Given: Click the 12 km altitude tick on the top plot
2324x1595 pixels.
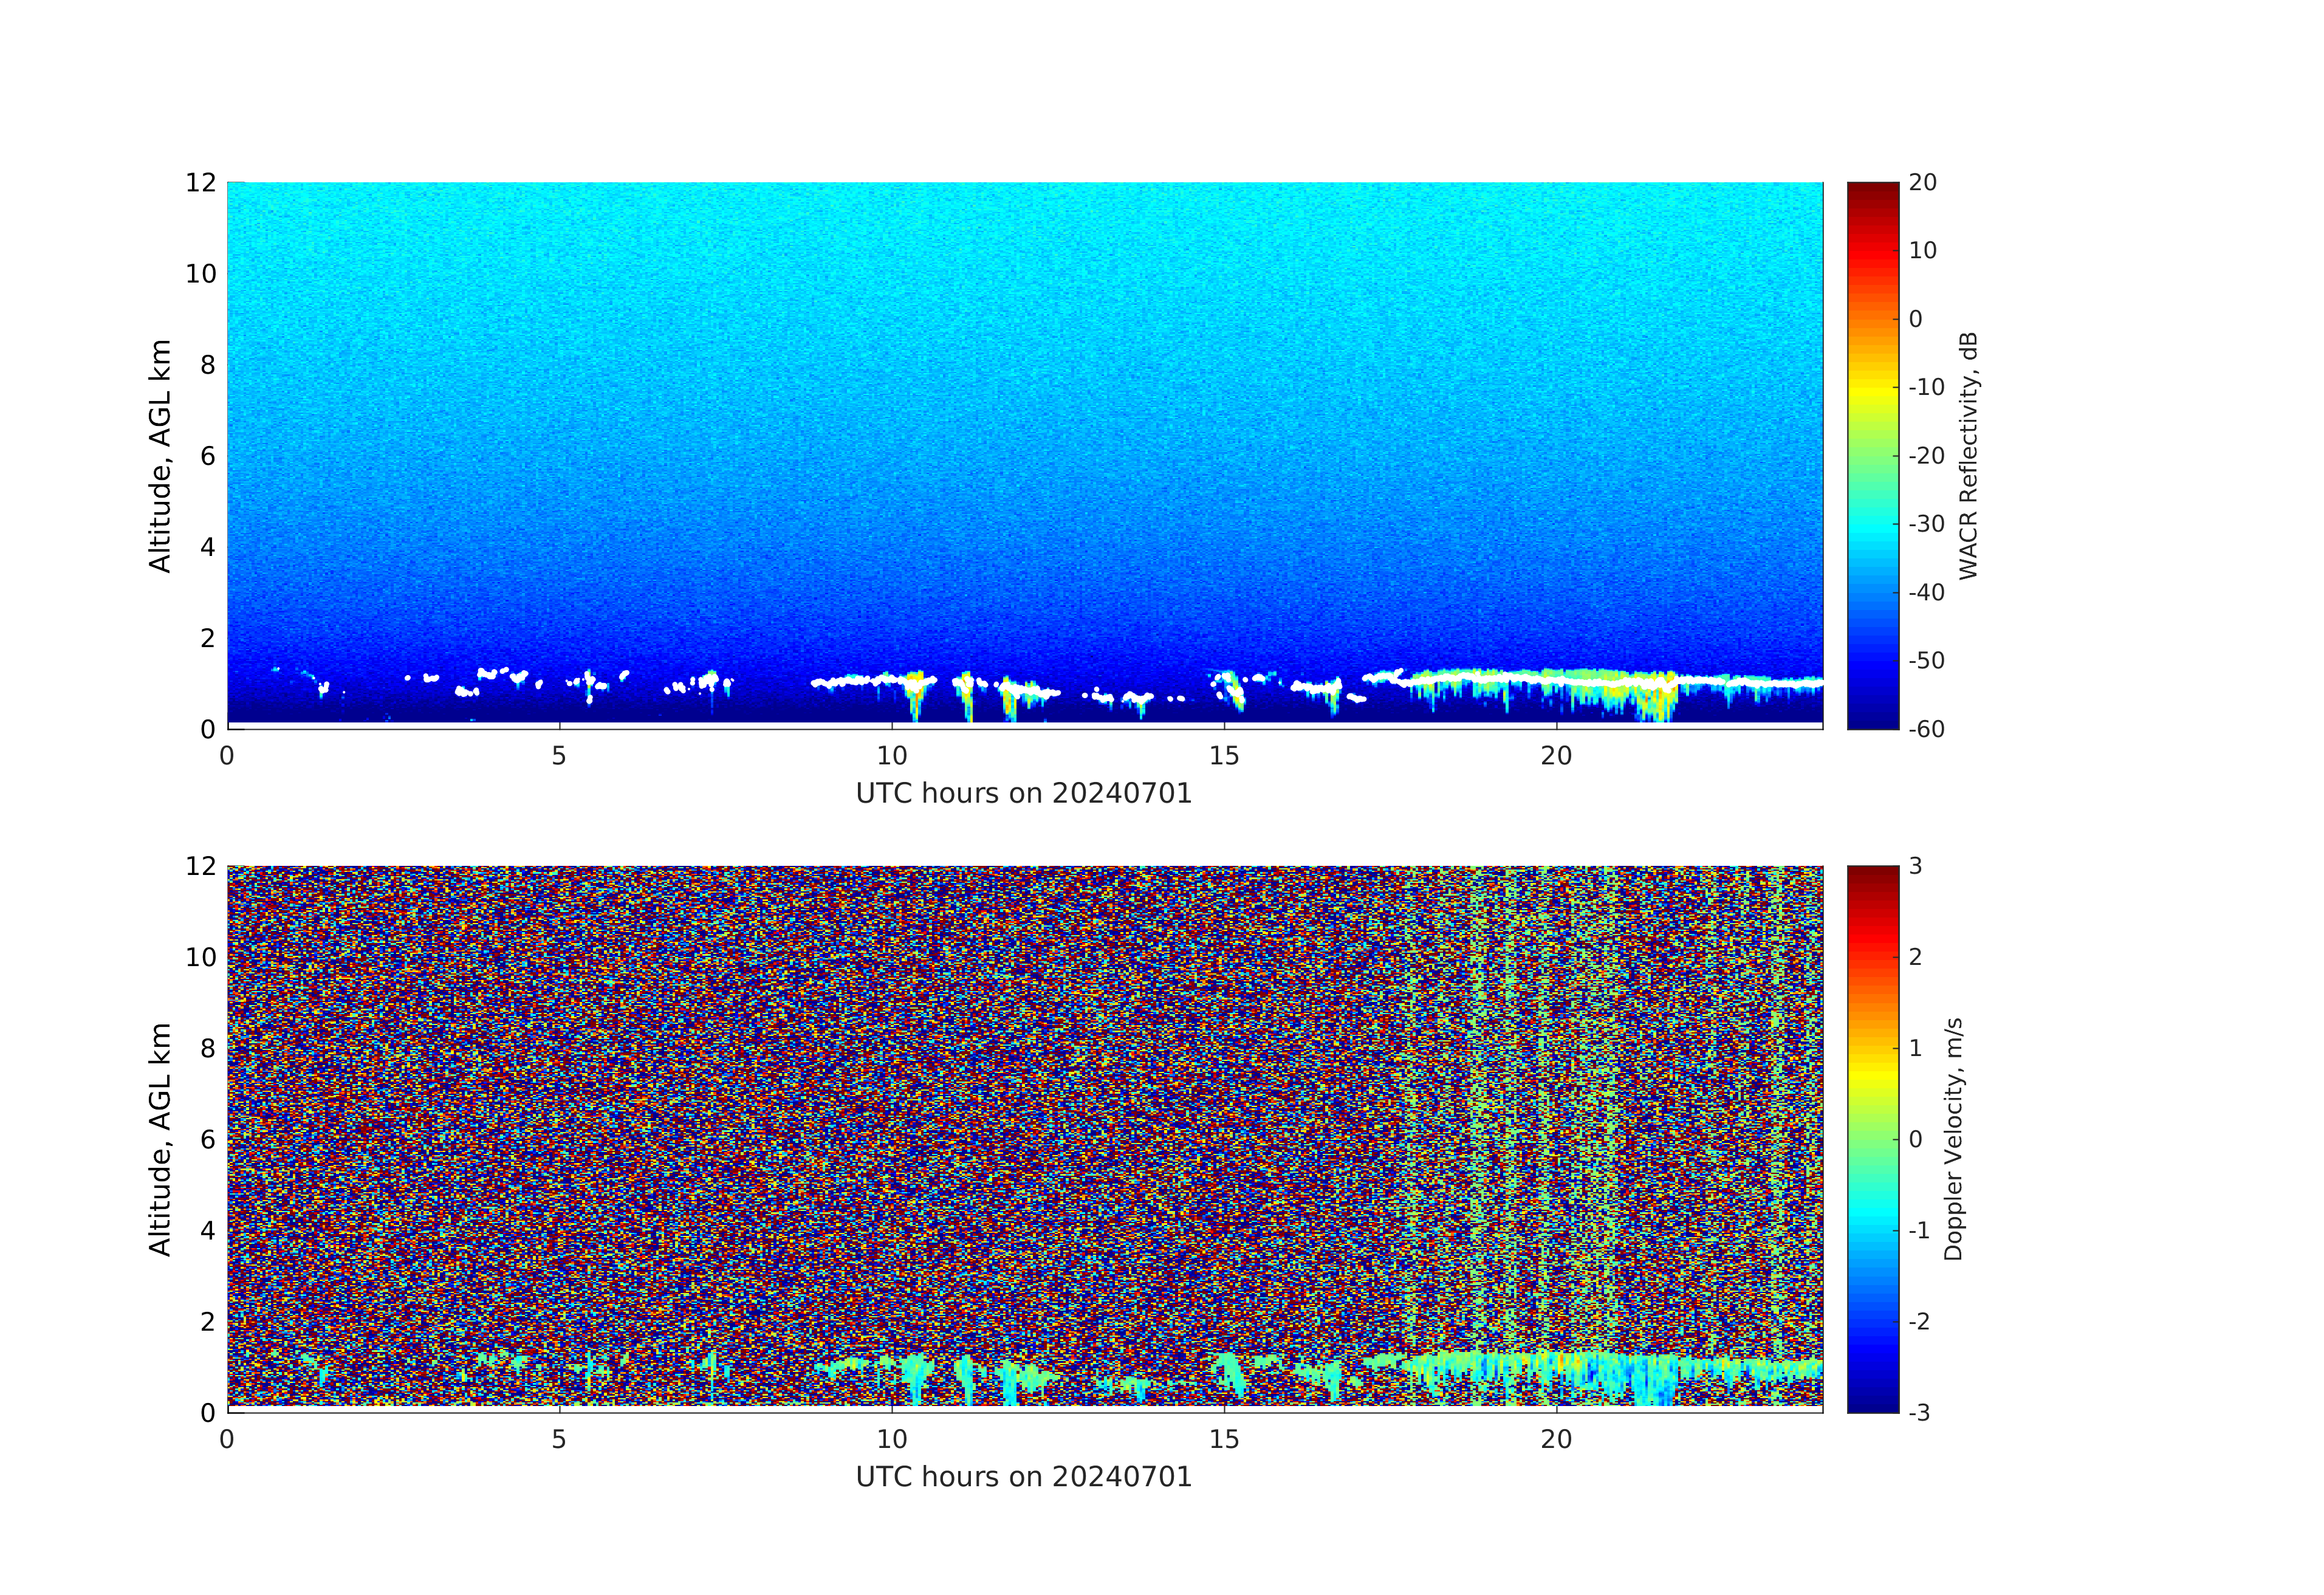Looking at the screenshot, I should pos(200,182).
